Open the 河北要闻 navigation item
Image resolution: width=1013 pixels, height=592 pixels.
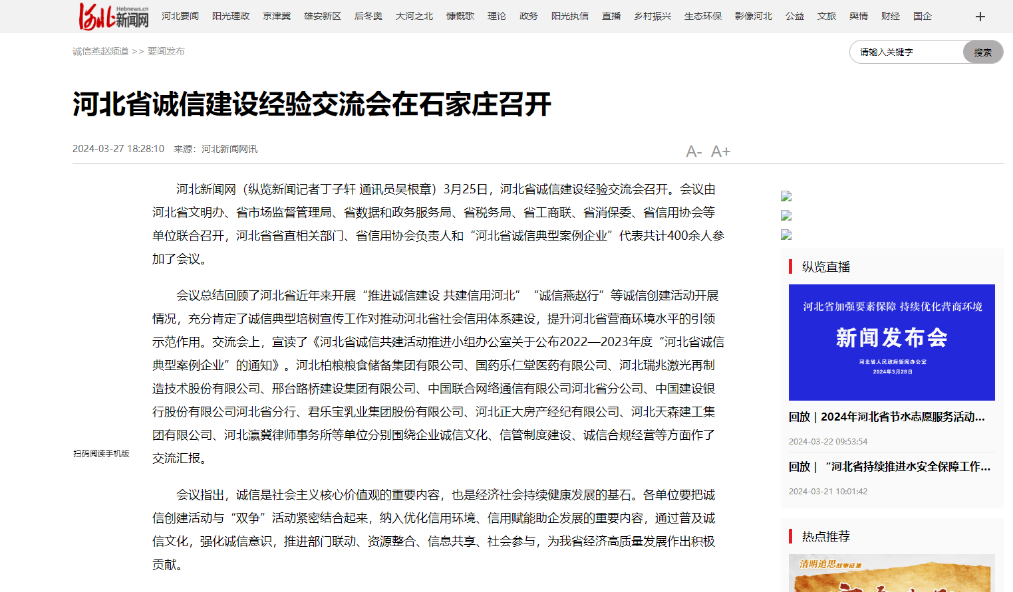point(180,16)
